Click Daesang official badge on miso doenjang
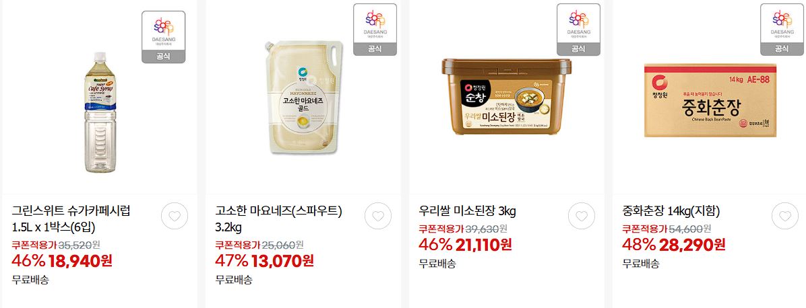The image size is (806, 308). (578, 30)
